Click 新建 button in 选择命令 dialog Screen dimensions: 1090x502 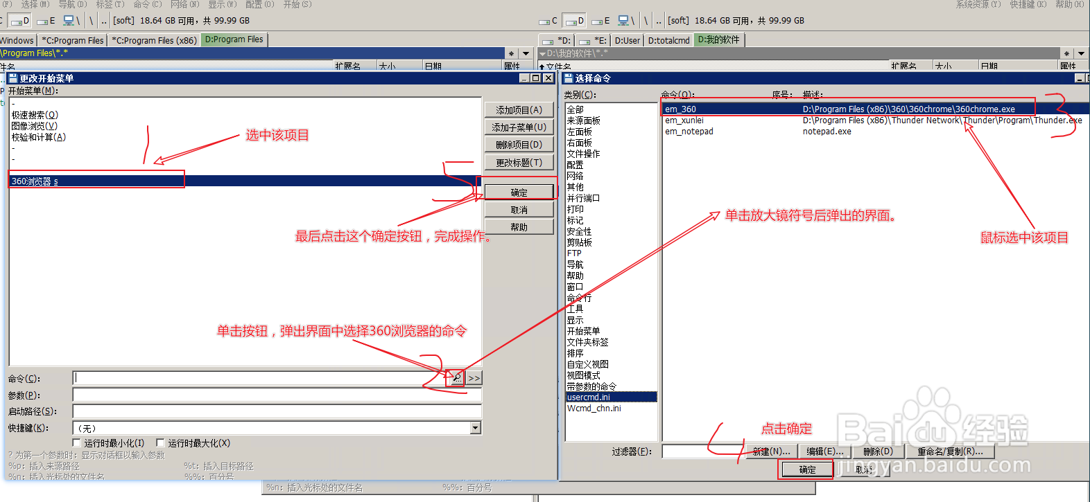pos(772,451)
